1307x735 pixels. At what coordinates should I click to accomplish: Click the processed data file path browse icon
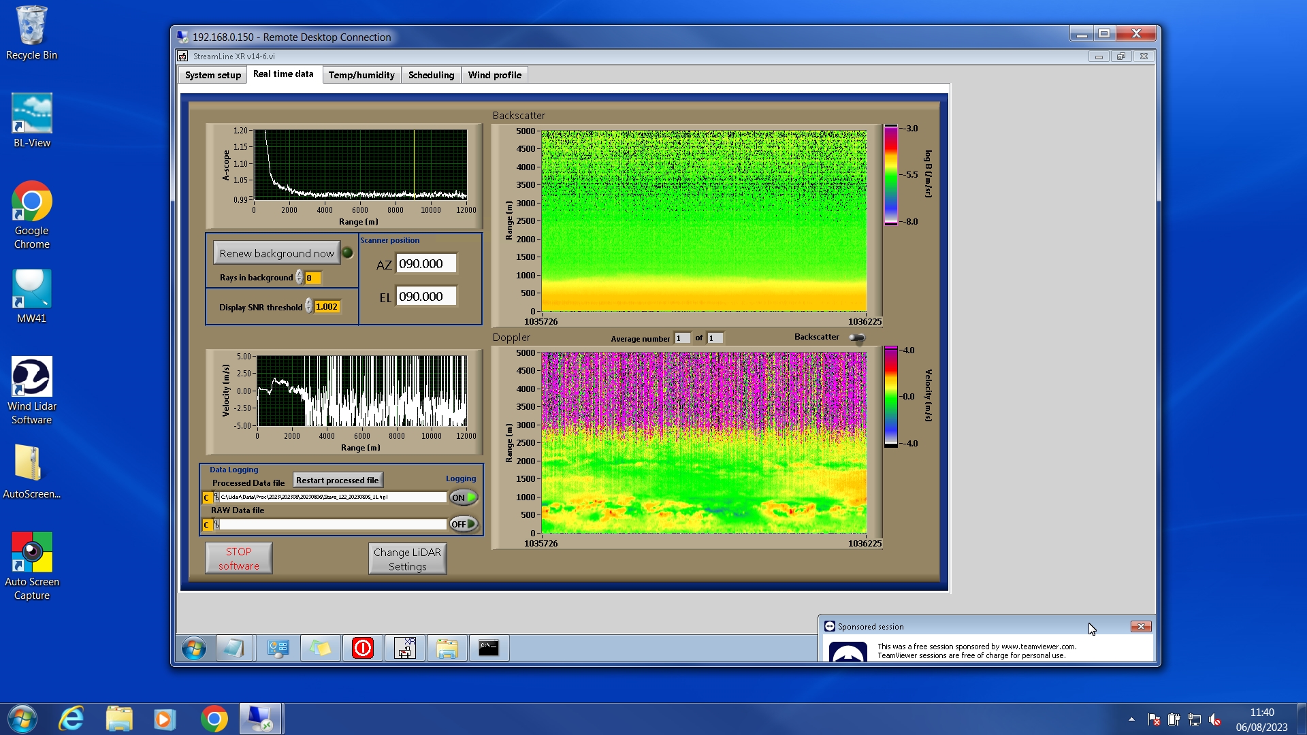(216, 497)
